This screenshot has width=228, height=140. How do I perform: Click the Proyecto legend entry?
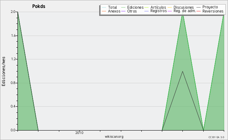[x=207, y=7]
